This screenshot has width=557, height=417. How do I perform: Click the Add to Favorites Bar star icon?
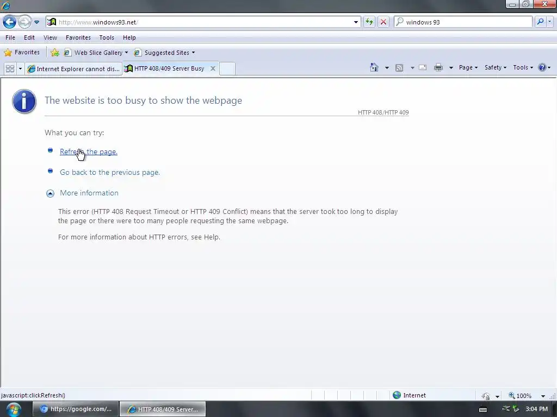55,53
